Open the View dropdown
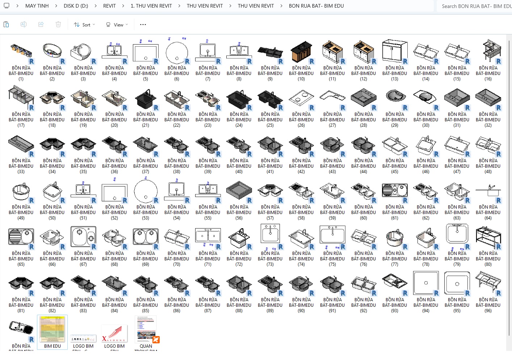The width and height of the screenshot is (512, 356). click(x=117, y=25)
